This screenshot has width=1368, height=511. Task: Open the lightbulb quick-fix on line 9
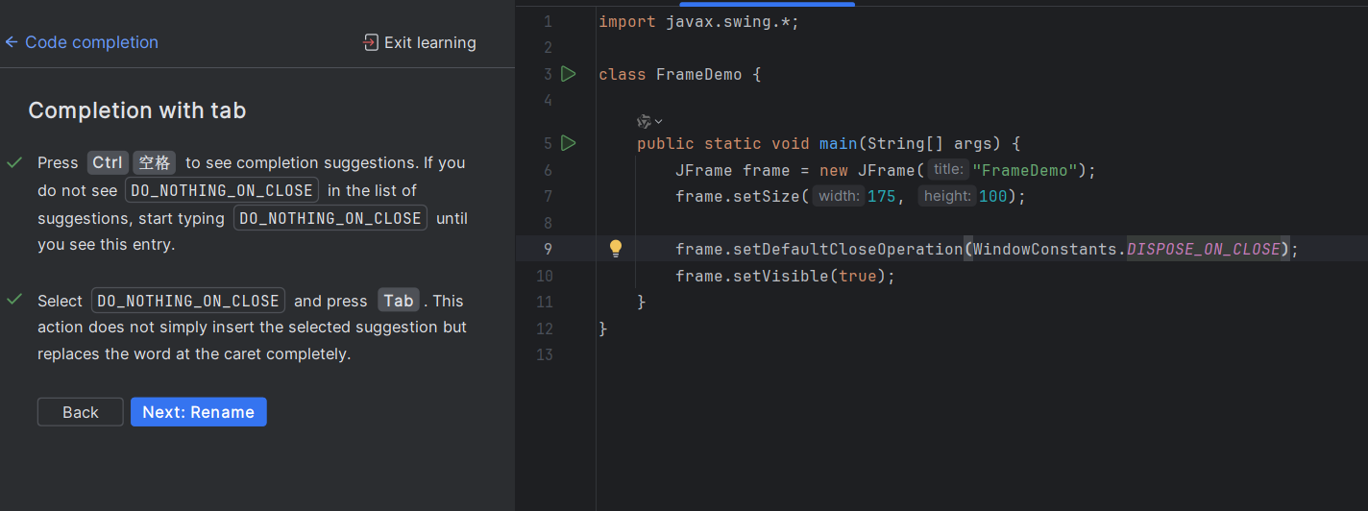click(x=616, y=249)
